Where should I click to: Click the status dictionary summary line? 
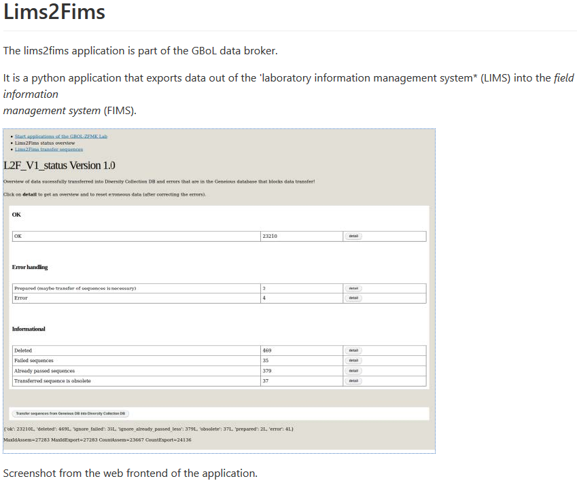tap(148, 429)
